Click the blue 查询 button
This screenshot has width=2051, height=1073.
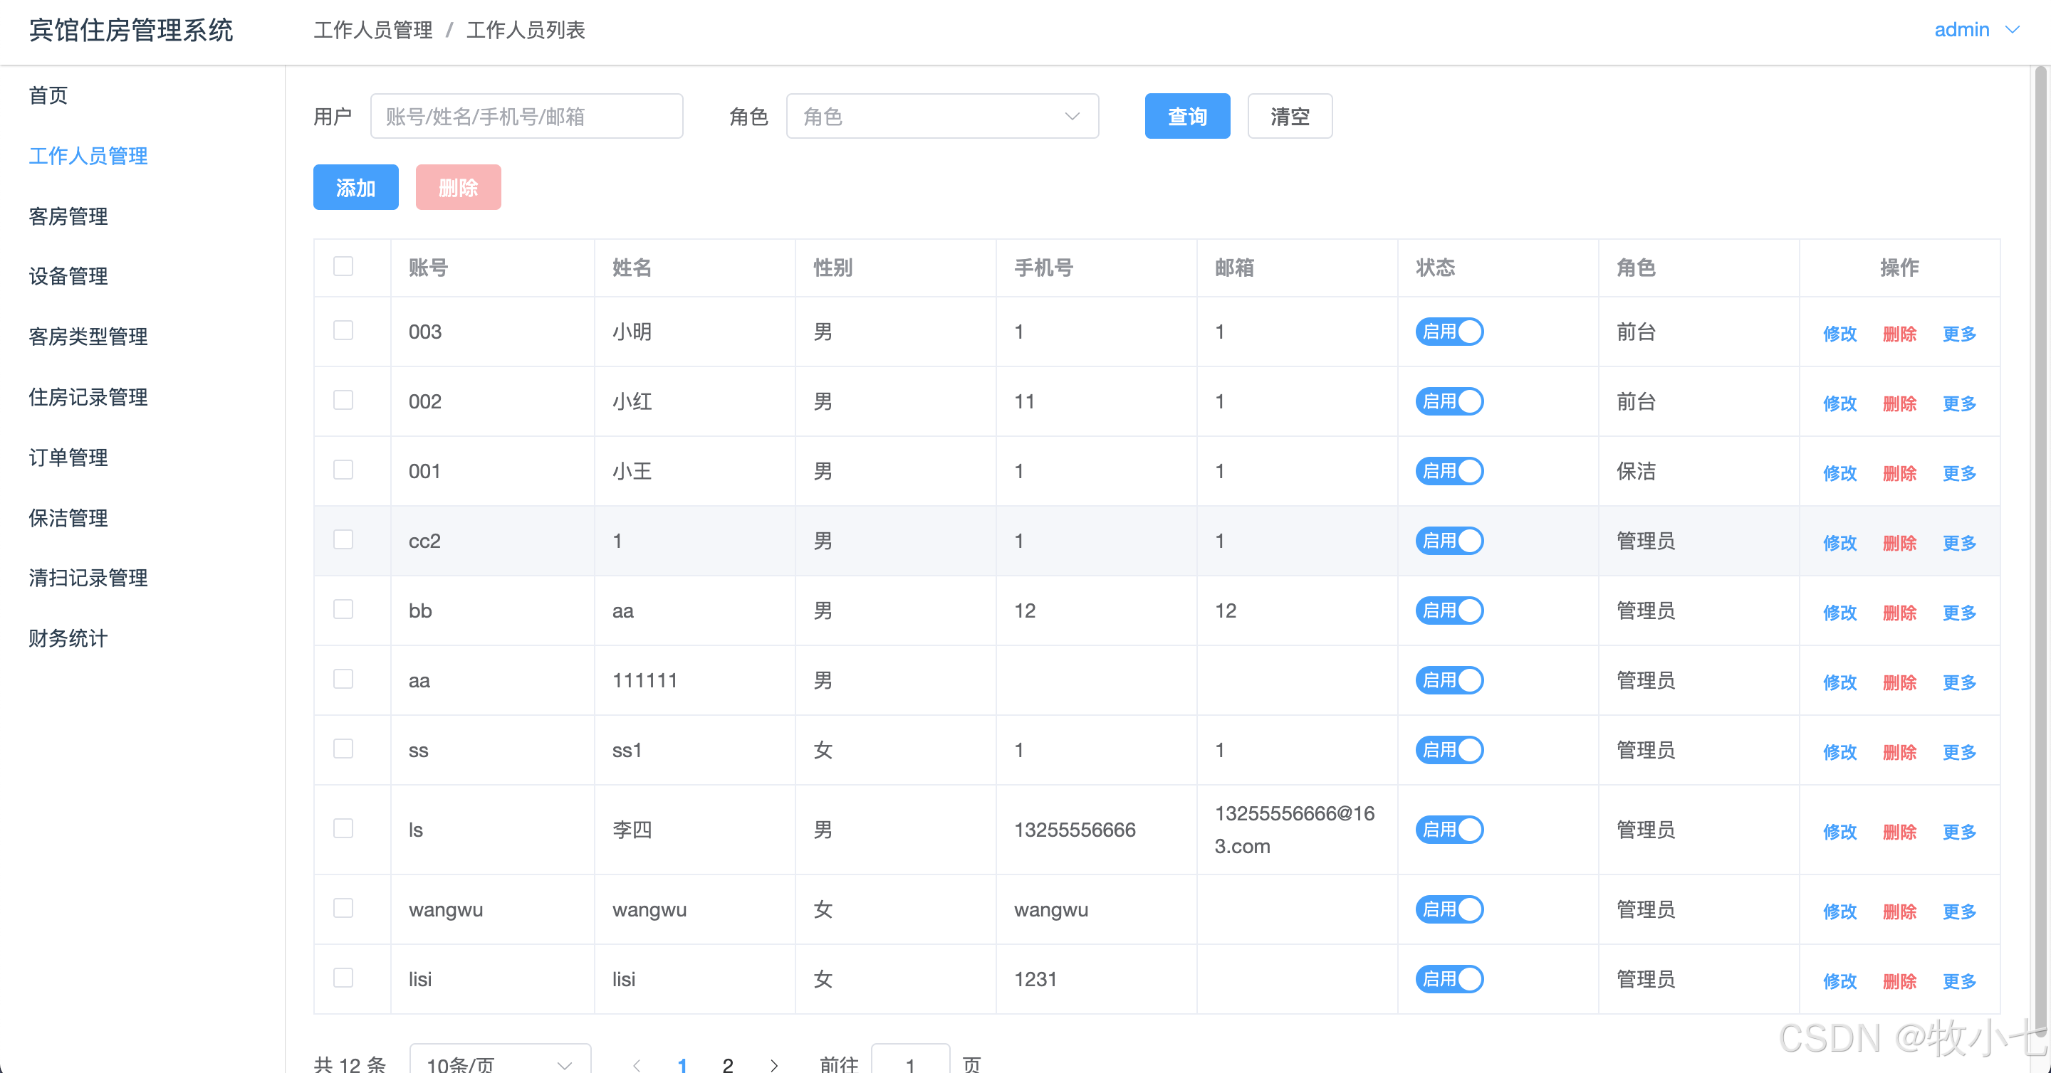[x=1186, y=116]
